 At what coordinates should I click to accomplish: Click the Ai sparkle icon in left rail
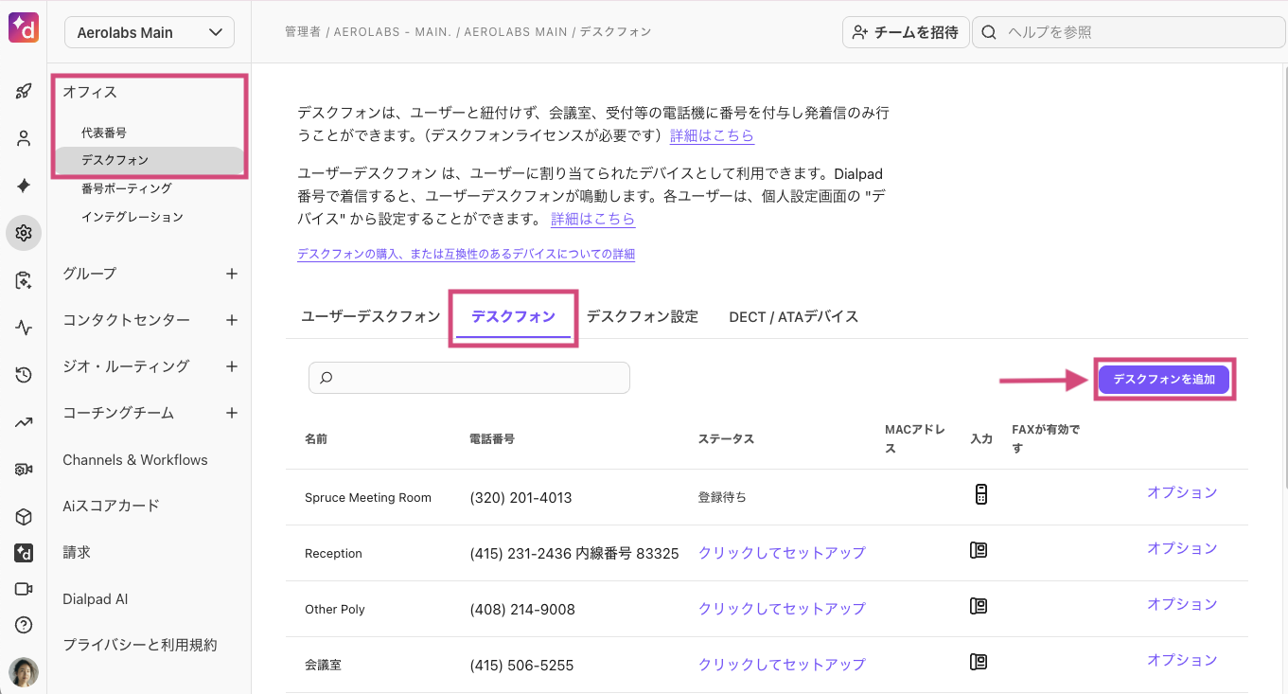24,187
